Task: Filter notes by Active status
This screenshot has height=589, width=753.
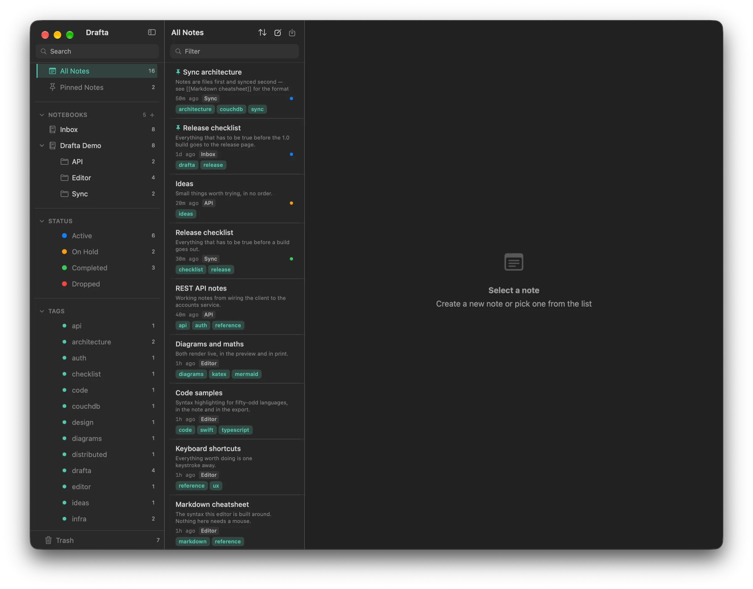Action: [97, 236]
